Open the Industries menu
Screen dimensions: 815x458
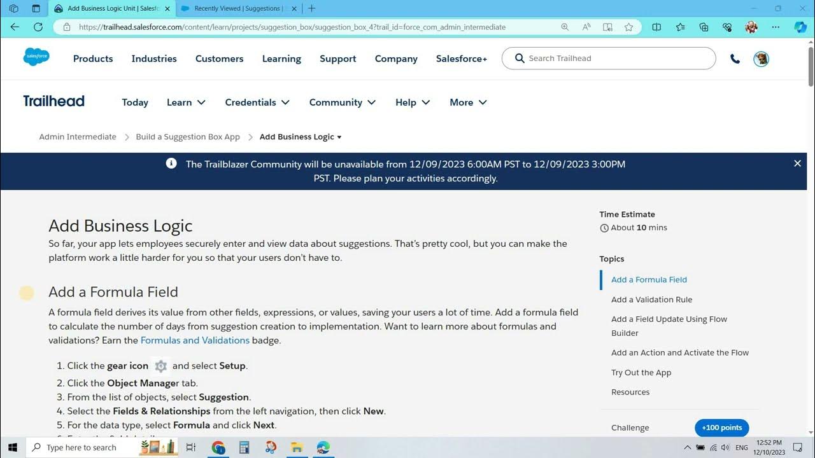(154, 59)
